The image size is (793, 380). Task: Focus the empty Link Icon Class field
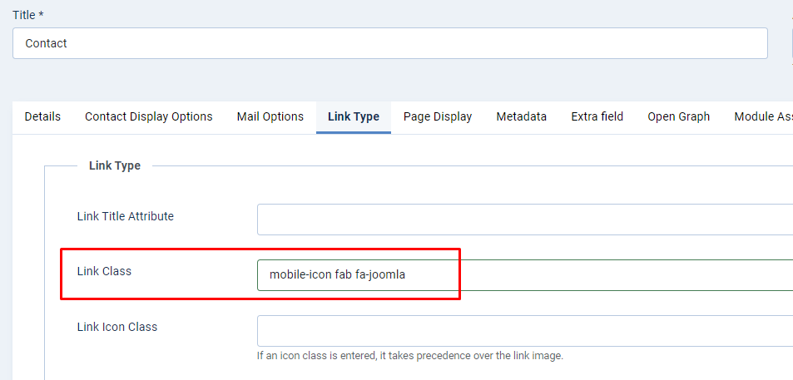[x=524, y=330]
